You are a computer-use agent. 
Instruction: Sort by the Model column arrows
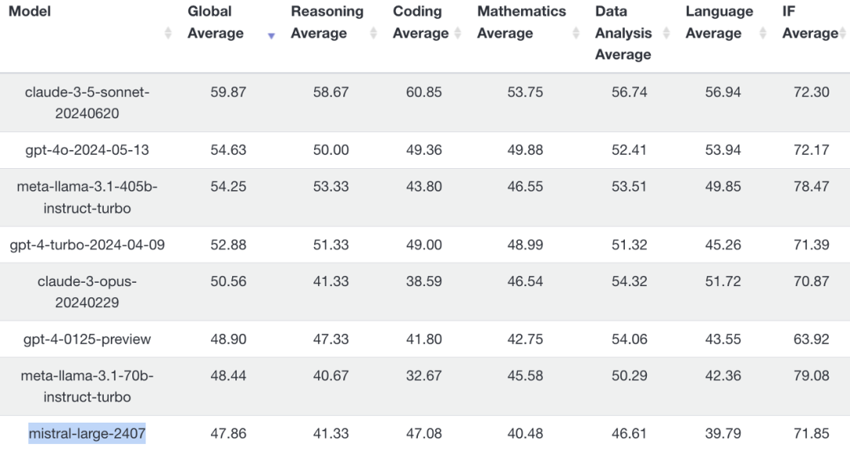(168, 33)
